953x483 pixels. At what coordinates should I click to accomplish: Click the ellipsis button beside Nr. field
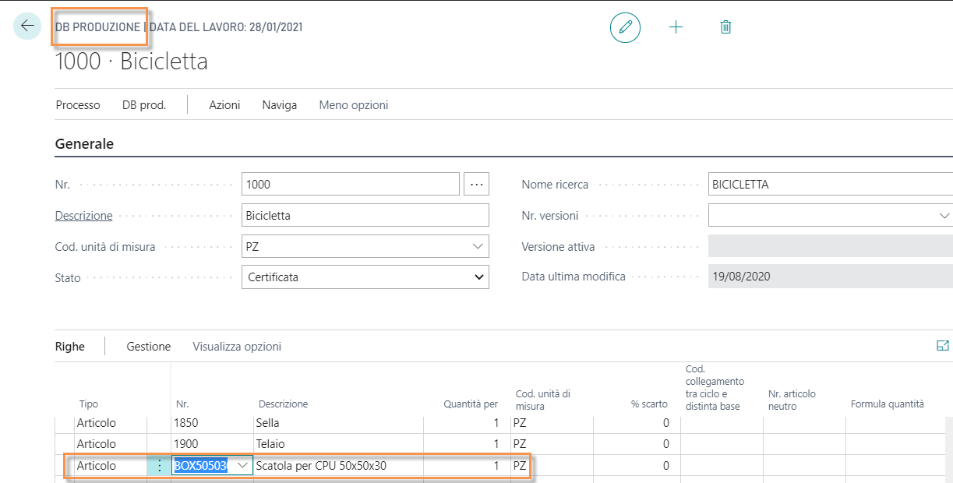pos(476,185)
